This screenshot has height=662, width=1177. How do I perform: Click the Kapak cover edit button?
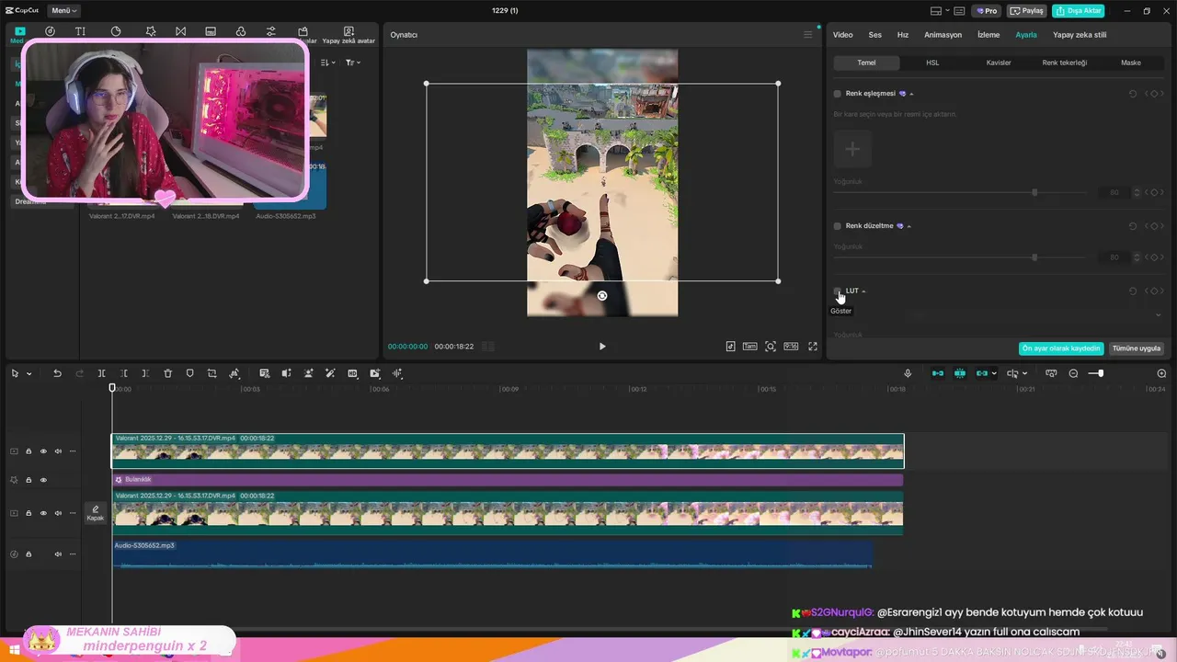click(95, 513)
